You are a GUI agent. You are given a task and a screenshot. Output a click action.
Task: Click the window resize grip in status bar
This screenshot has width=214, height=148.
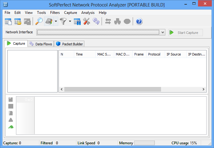click(210, 144)
